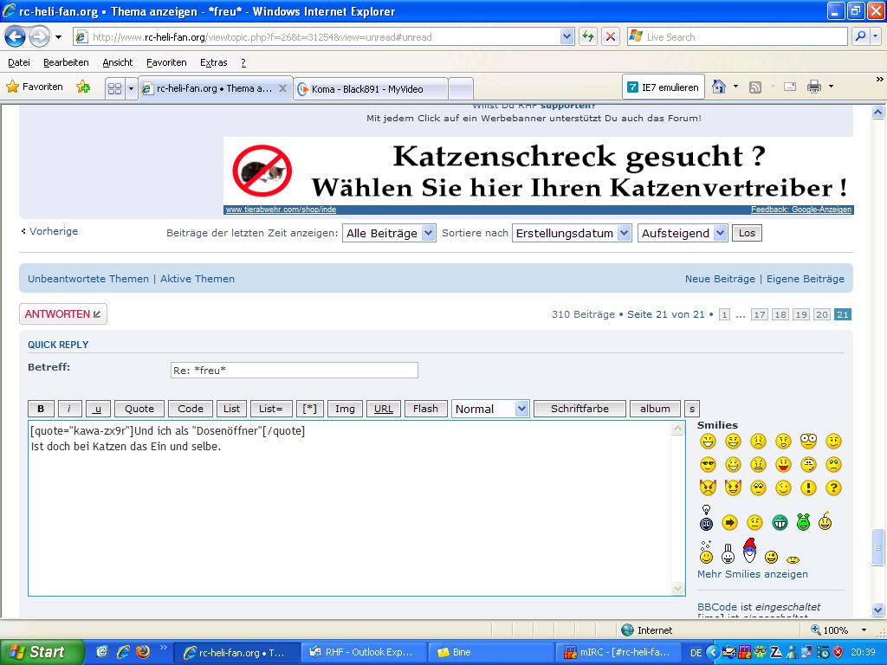The height and width of the screenshot is (665, 887).
Task: Refresh the page with green arrows icon
Action: click(x=588, y=36)
